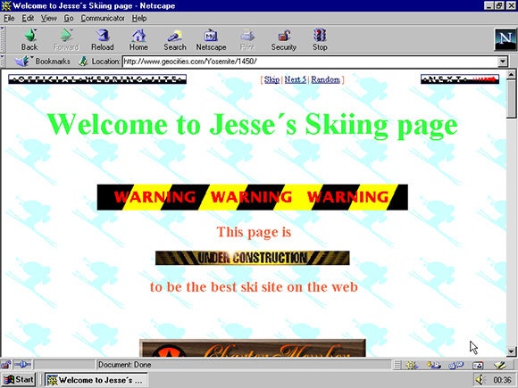The width and height of the screenshot is (518, 388).
Task: Open the Bookmarks quickfile icon
Action: 22,61
